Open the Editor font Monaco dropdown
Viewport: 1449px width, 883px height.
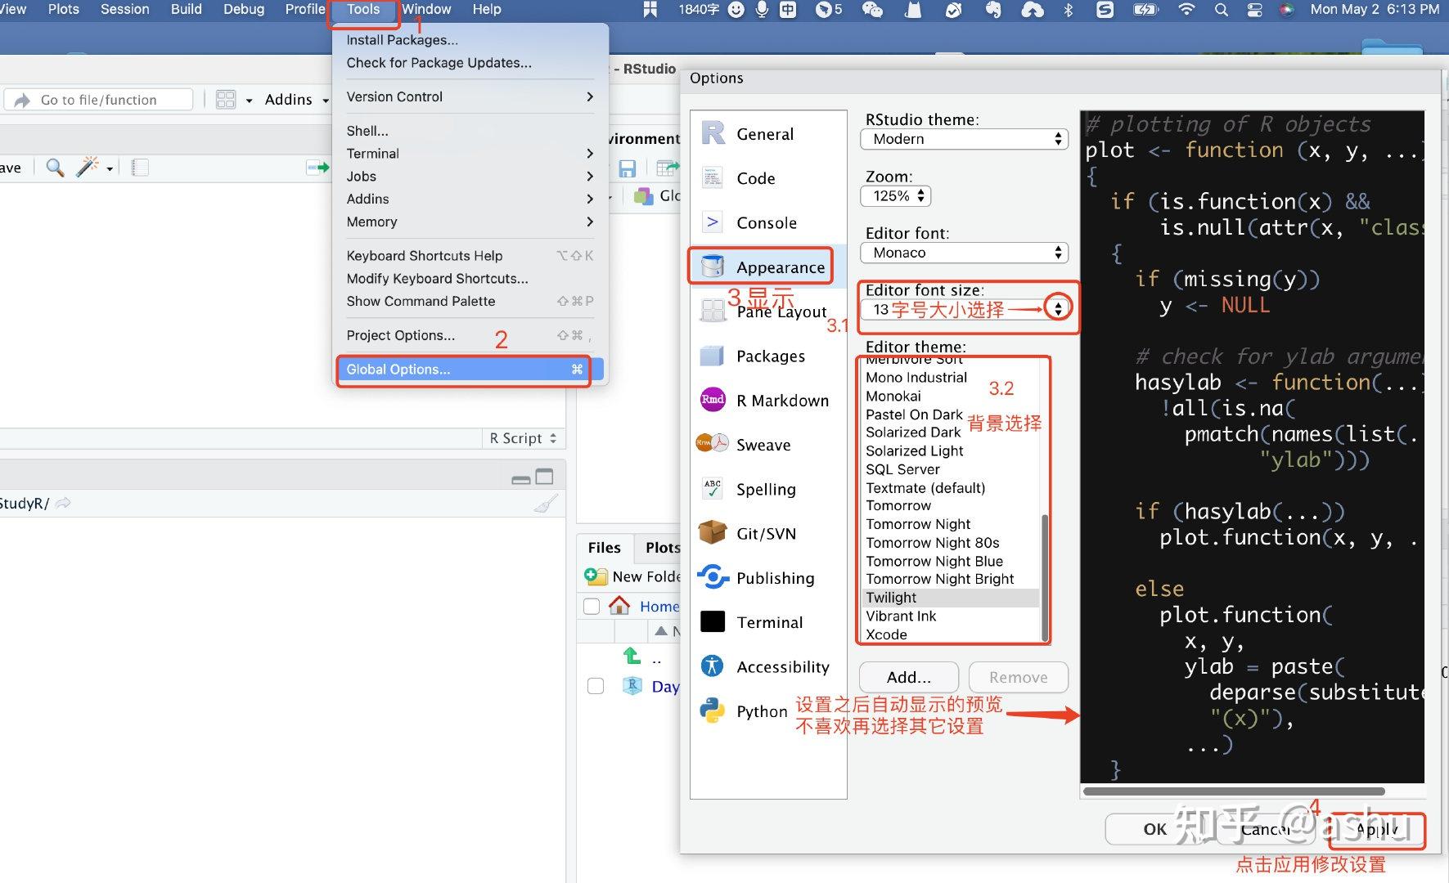(965, 253)
